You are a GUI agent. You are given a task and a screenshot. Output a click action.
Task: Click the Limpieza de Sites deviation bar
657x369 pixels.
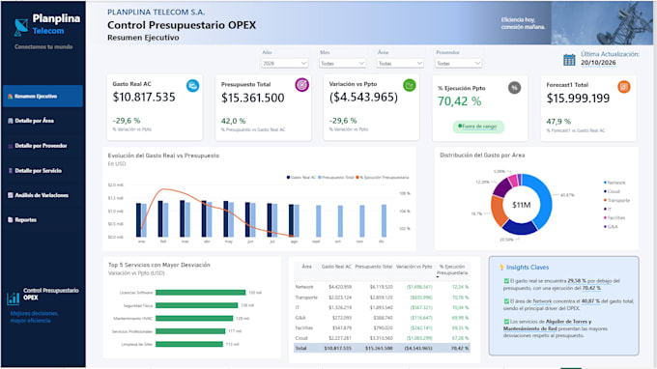[x=189, y=344]
